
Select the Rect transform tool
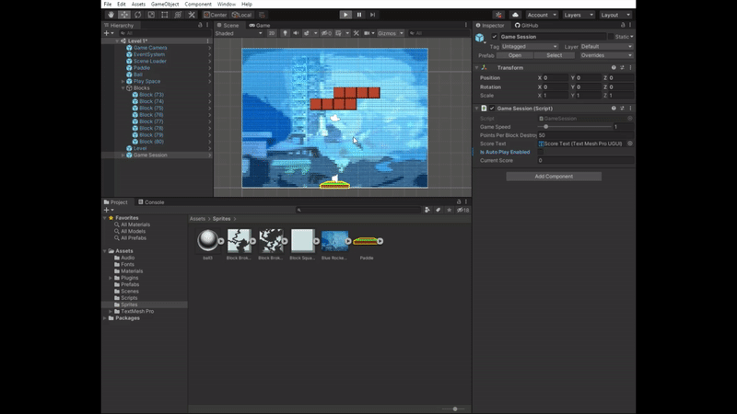165,15
